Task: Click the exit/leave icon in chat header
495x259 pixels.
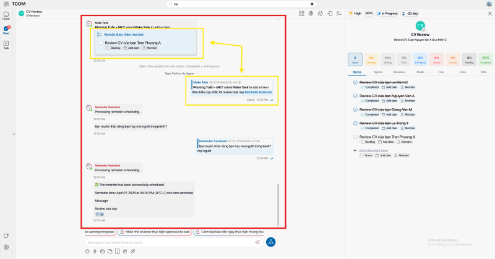Action: 330,14
